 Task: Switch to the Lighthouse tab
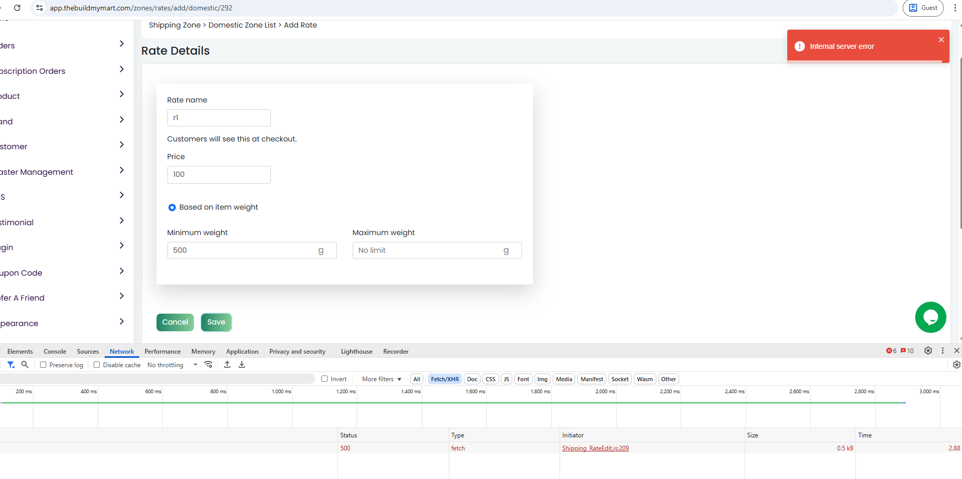point(357,352)
